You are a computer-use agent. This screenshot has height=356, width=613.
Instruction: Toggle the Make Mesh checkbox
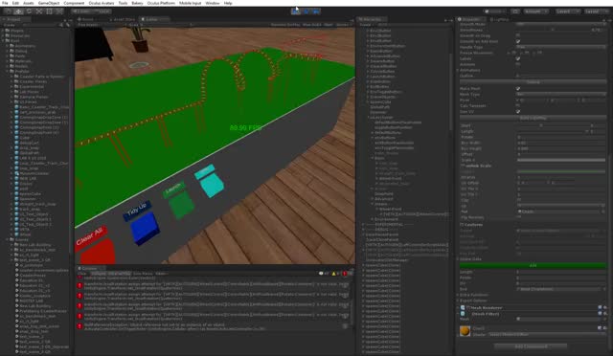point(518,89)
